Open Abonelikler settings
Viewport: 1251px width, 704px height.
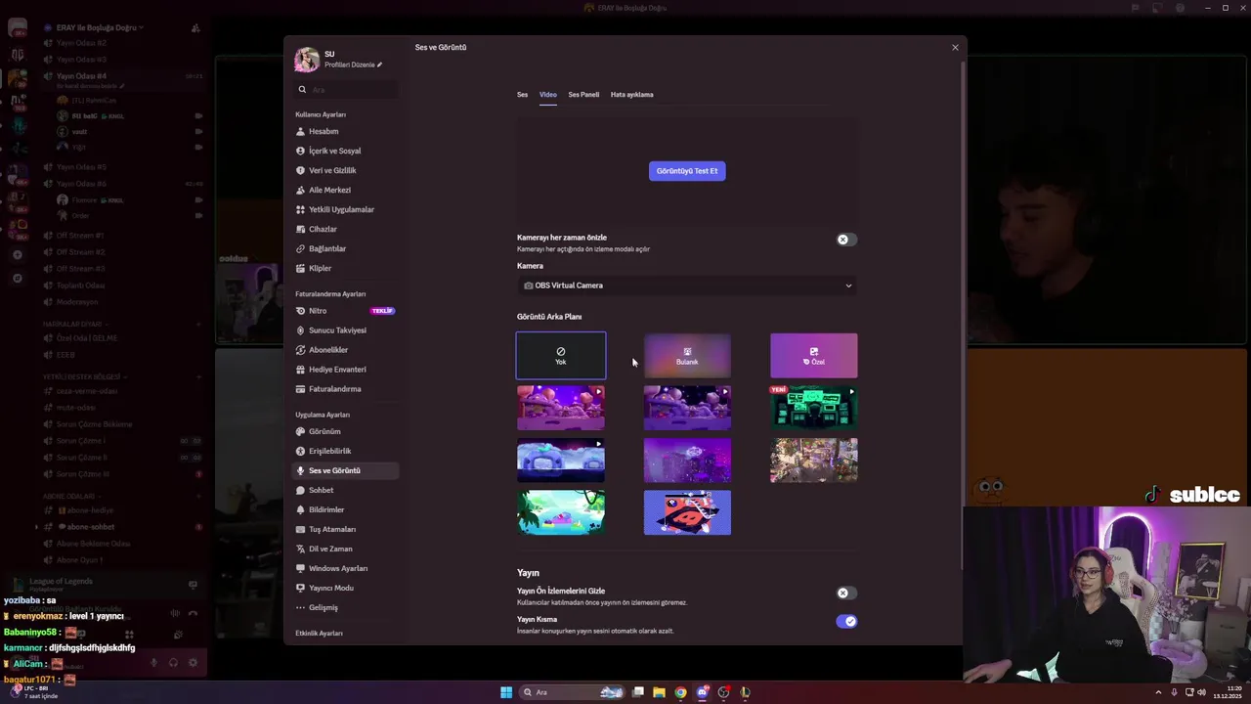tap(345, 350)
